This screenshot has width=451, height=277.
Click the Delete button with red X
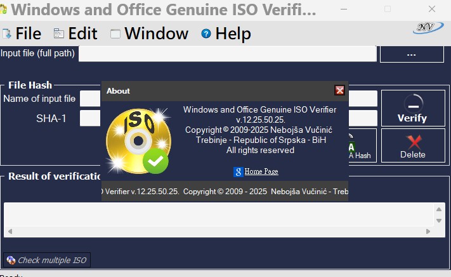(413, 145)
